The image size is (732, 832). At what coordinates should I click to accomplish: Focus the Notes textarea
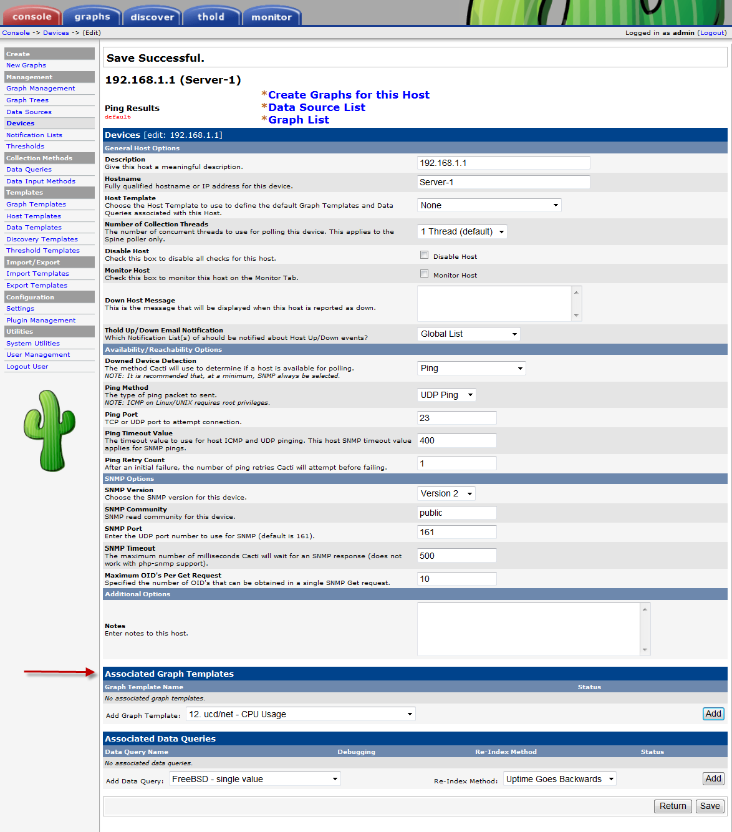click(529, 629)
